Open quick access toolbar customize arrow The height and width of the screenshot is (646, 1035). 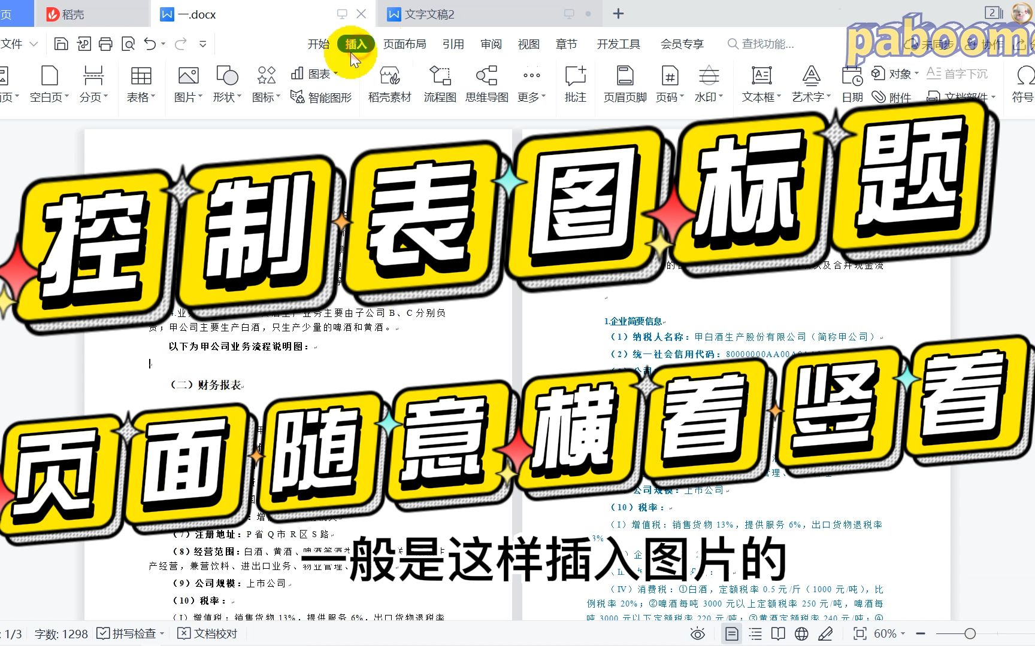pos(203,44)
